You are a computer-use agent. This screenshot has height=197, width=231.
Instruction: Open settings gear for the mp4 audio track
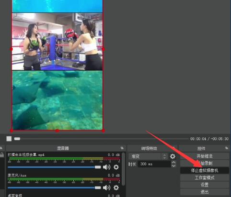116,167
